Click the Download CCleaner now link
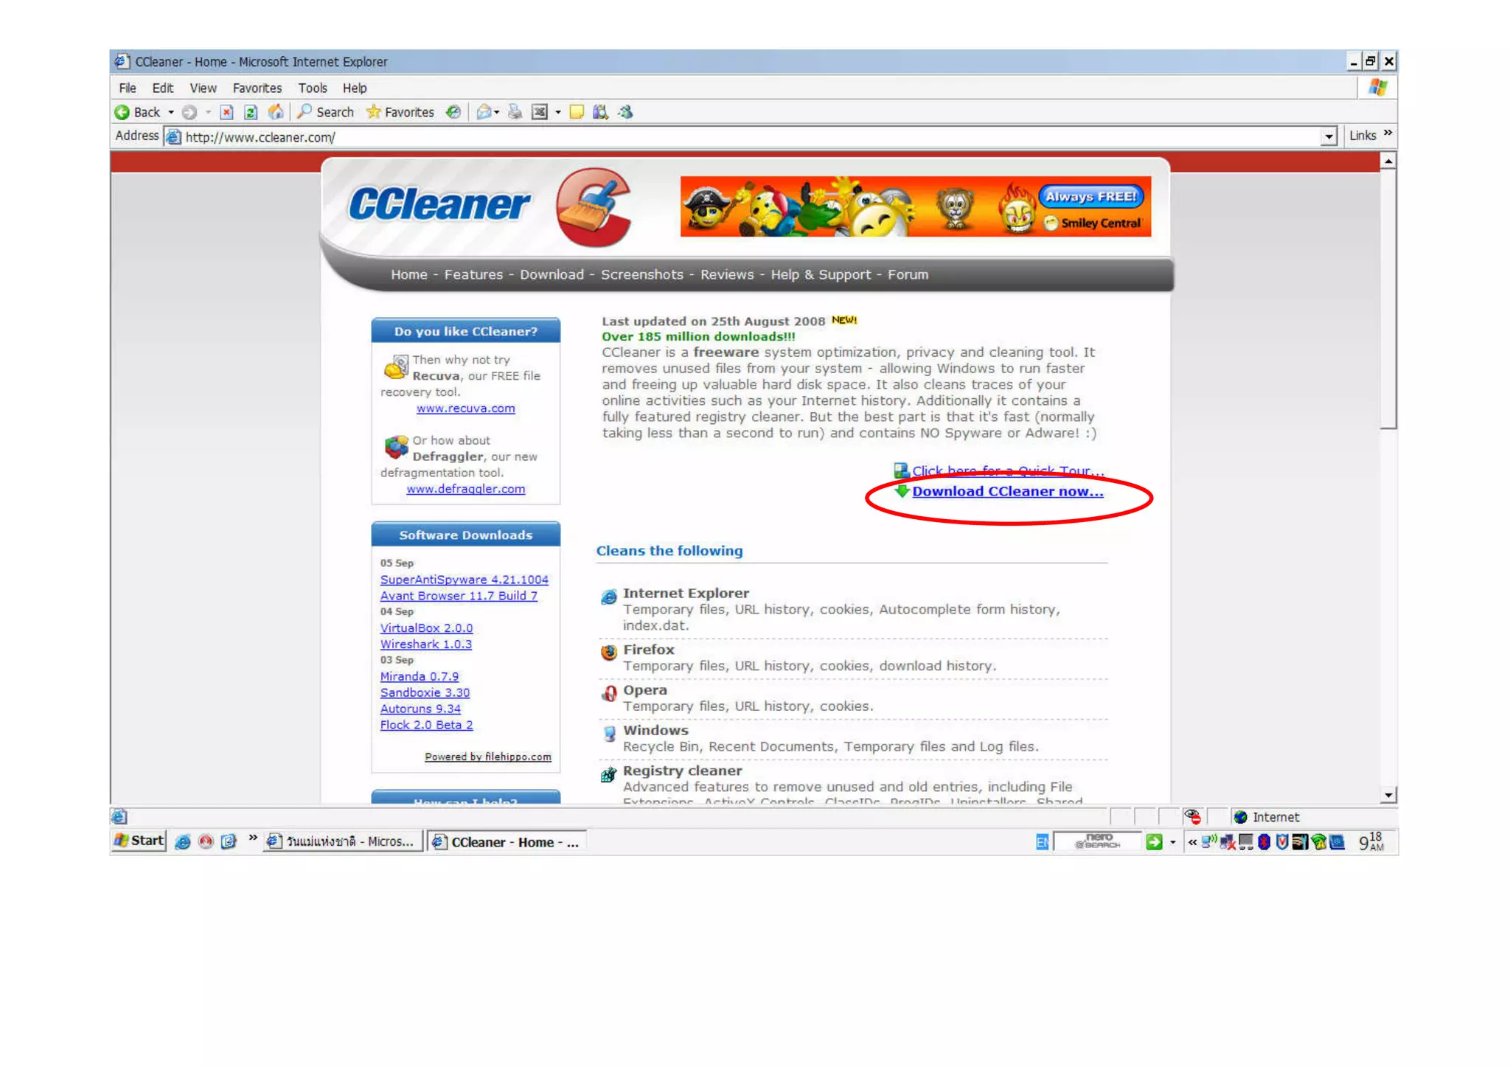This screenshot has width=1510, height=1067. coord(1007,492)
